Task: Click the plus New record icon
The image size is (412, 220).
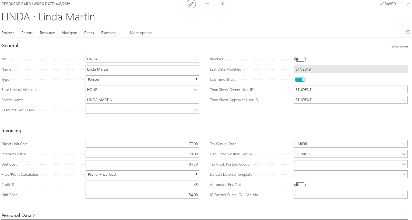Action: 207,4
